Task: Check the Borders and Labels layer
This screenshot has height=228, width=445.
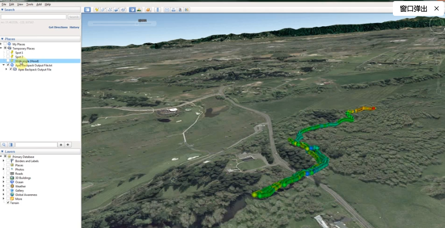Action: pyautogui.click(x=8, y=161)
